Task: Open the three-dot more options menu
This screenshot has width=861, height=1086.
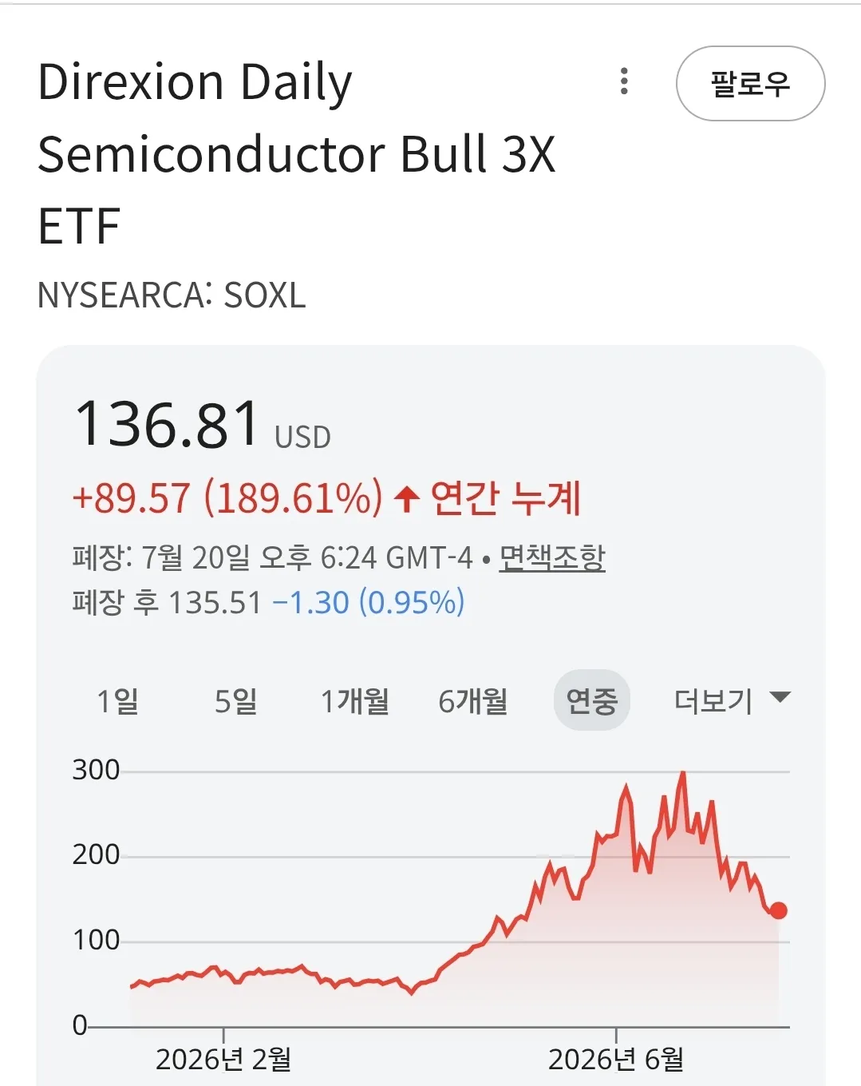Action: click(x=624, y=81)
